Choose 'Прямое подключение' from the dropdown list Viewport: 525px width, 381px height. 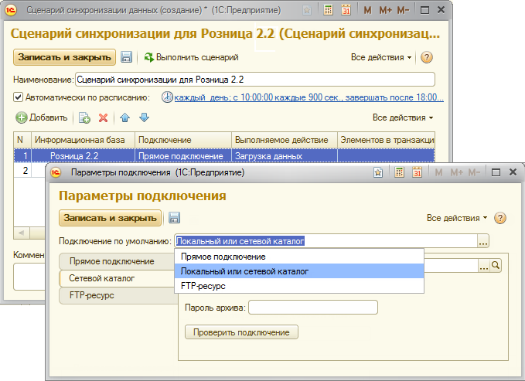(299, 257)
